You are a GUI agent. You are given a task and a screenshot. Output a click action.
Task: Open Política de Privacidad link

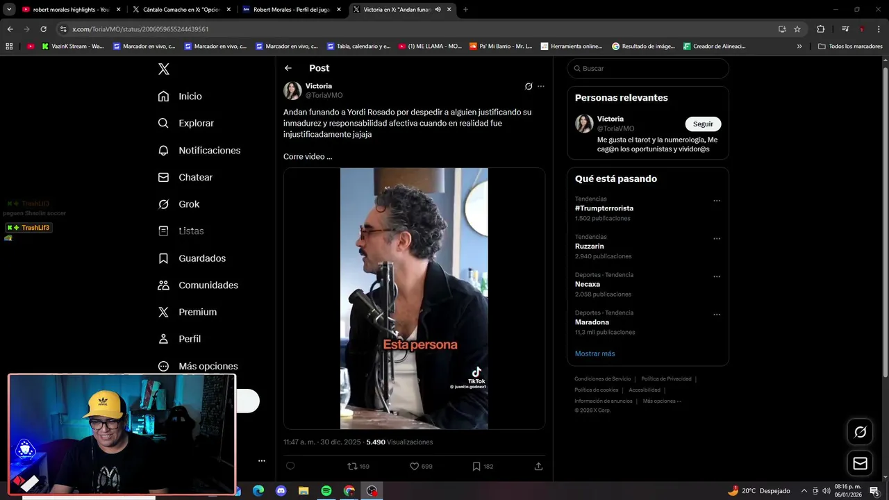coord(666,379)
